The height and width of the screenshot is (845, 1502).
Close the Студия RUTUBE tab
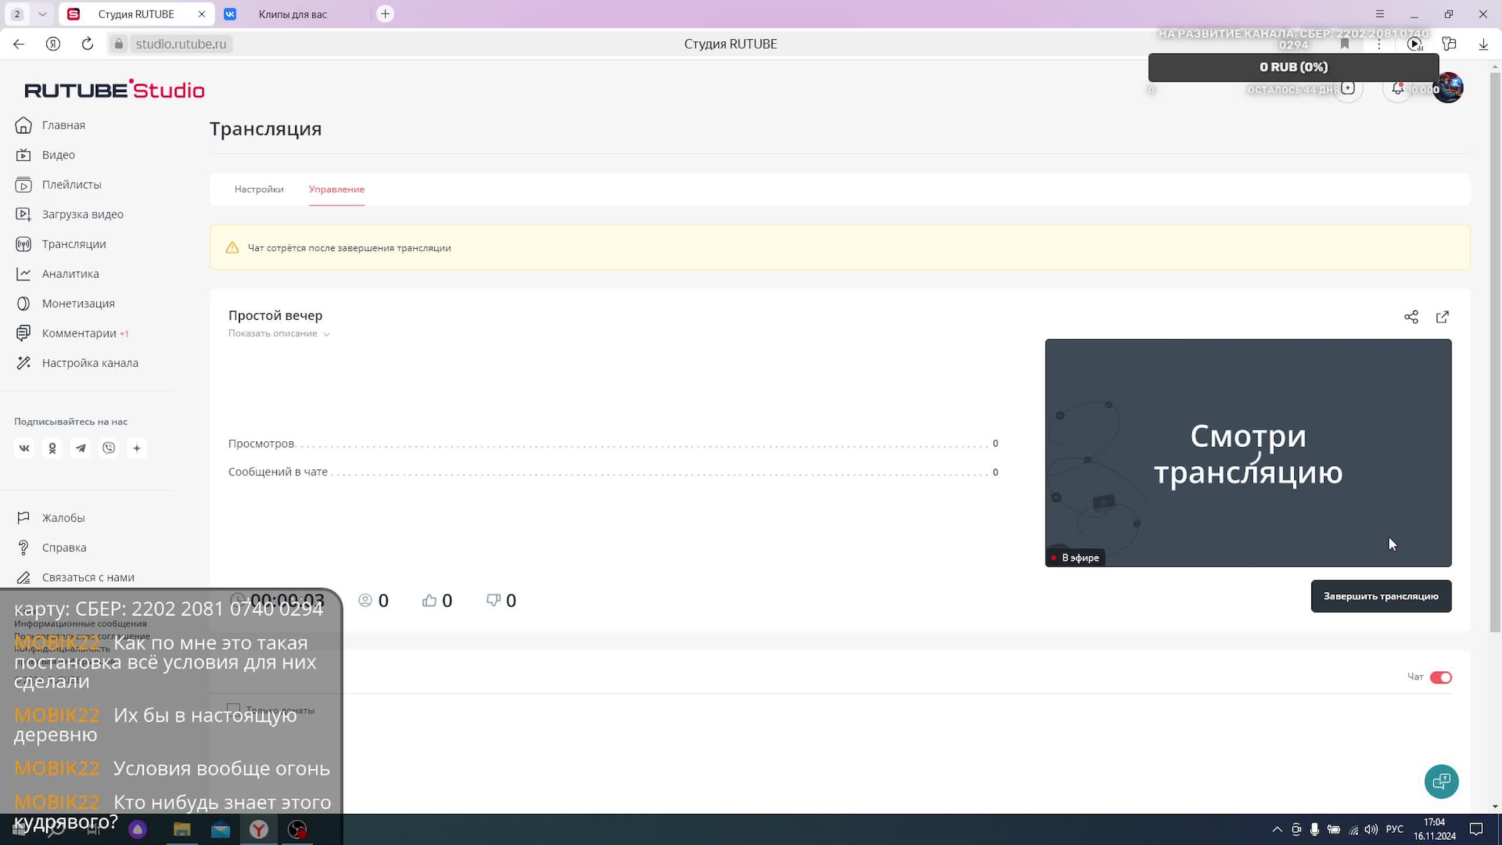click(x=202, y=14)
